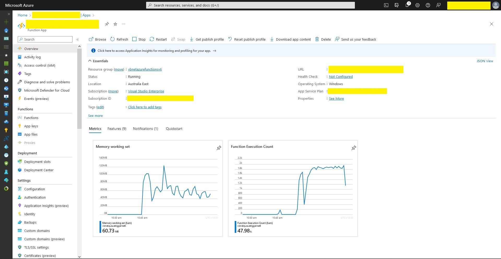The image size is (501, 259).
Task: Stop the function app
Action: tap(139, 39)
